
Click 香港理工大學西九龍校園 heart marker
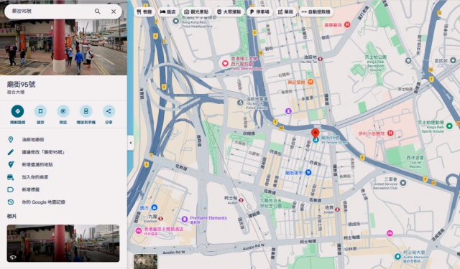click(225, 63)
